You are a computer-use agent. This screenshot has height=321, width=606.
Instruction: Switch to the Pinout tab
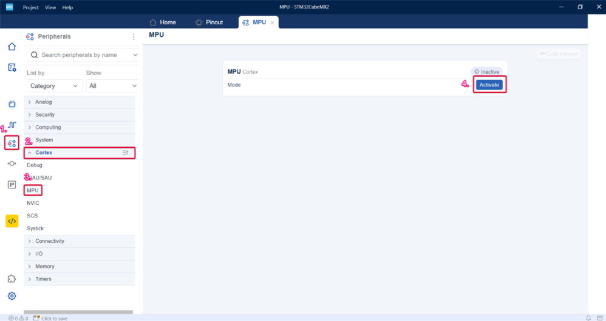[x=209, y=22]
